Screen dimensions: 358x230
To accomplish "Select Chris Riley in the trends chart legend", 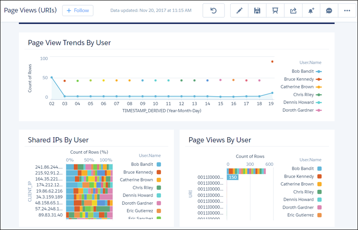I will click(307, 95).
